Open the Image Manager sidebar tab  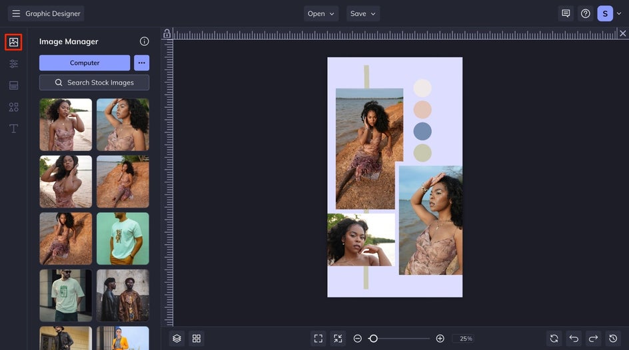(x=13, y=42)
